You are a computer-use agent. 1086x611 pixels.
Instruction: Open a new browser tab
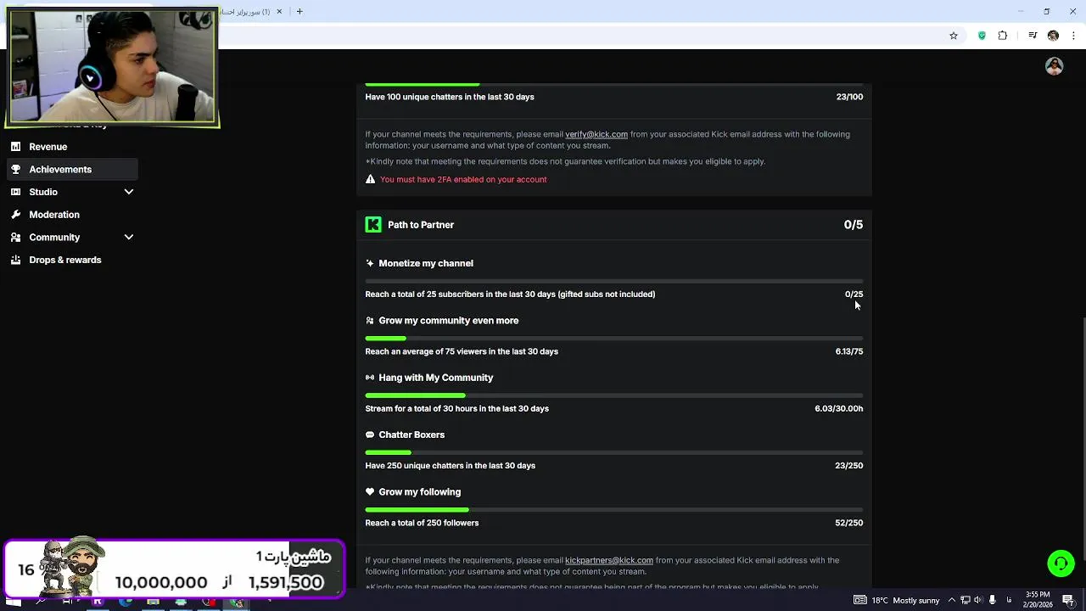pos(299,12)
